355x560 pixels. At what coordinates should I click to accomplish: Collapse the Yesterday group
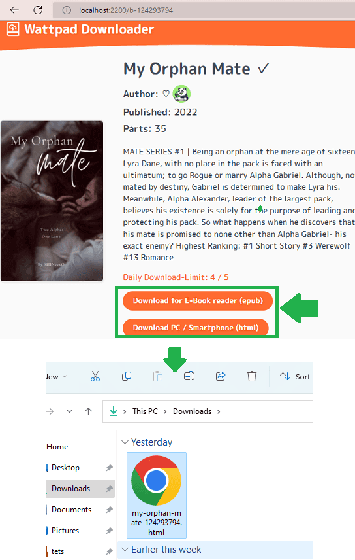pyautogui.click(x=125, y=442)
